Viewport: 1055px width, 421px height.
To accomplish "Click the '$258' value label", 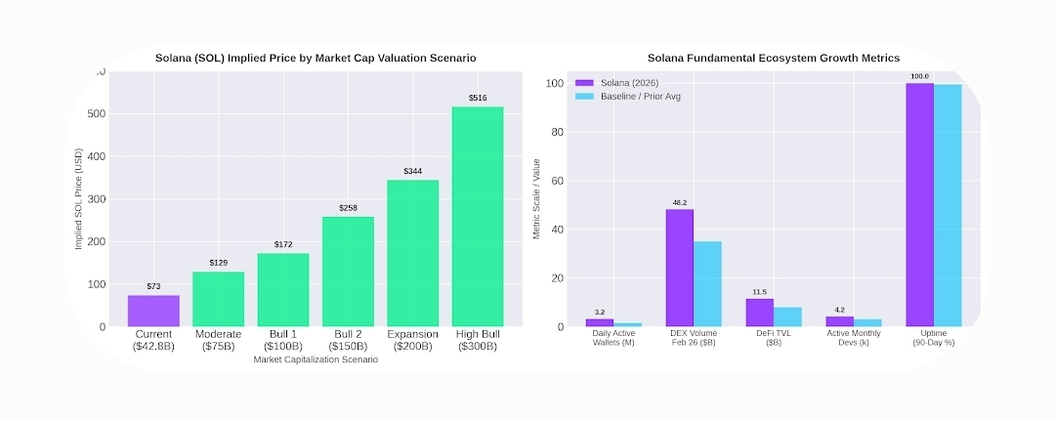I will [x=348, y=208].
